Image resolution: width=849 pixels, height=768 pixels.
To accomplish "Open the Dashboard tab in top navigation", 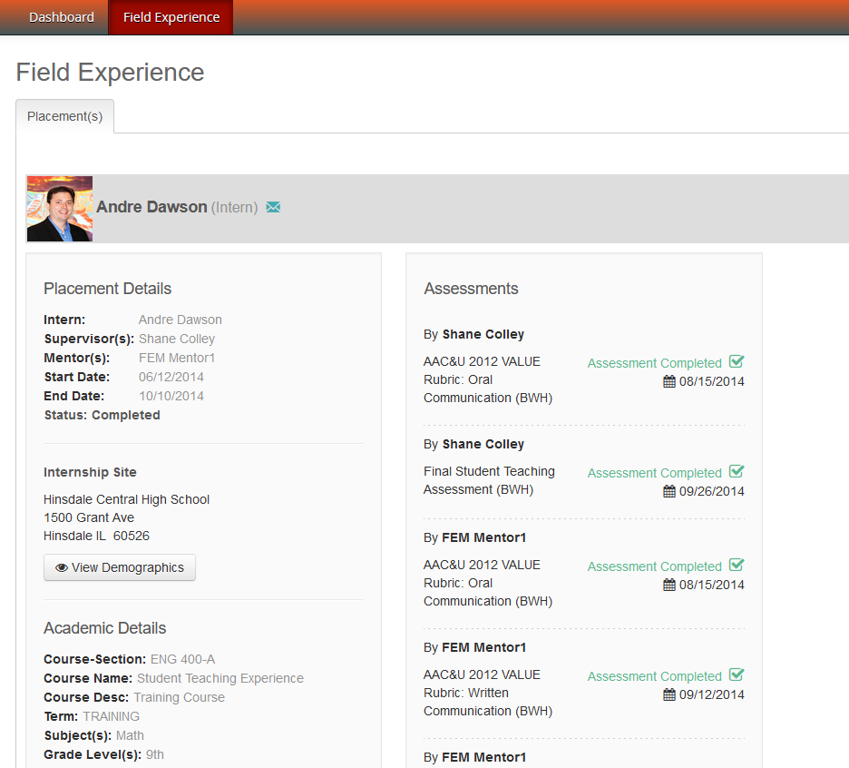I will [62, 17].
